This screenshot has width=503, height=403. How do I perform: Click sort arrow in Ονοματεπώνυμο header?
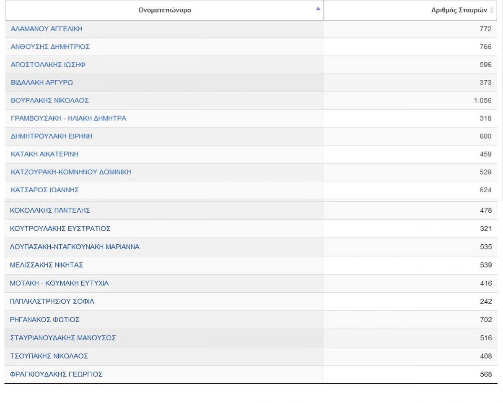pos(318,9)
